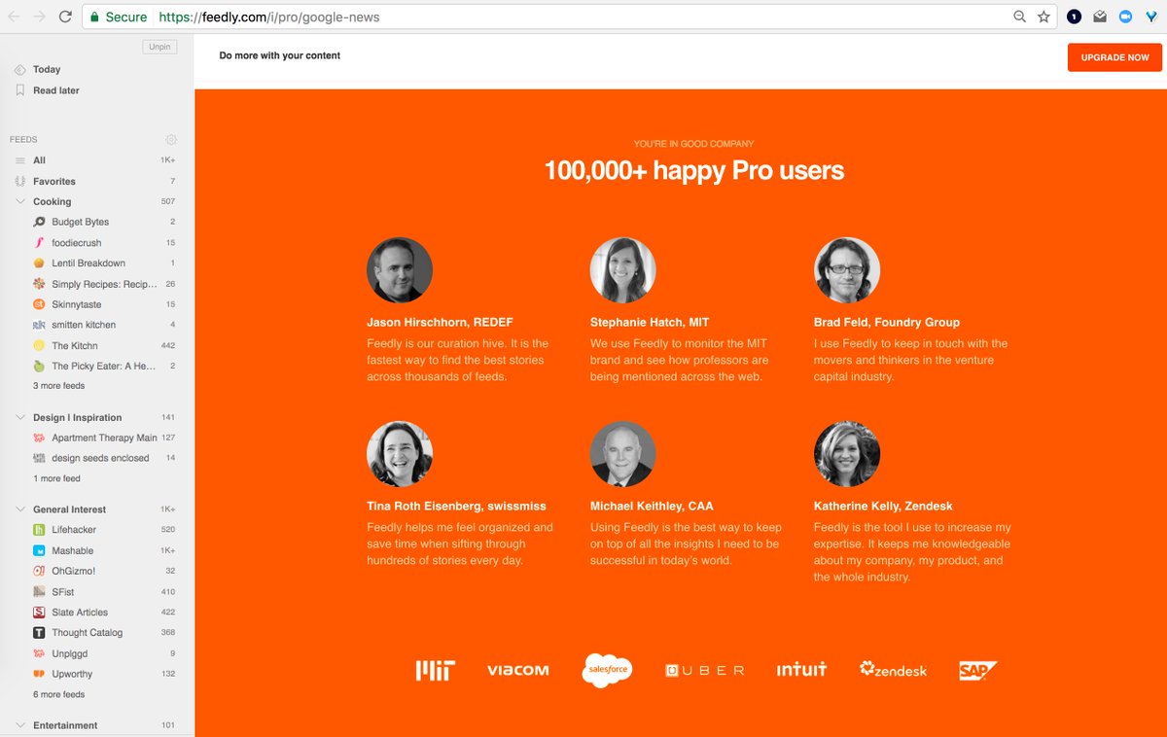Click the Viacom logo
Screen dimensions: 1167x737
pos(517,670)
